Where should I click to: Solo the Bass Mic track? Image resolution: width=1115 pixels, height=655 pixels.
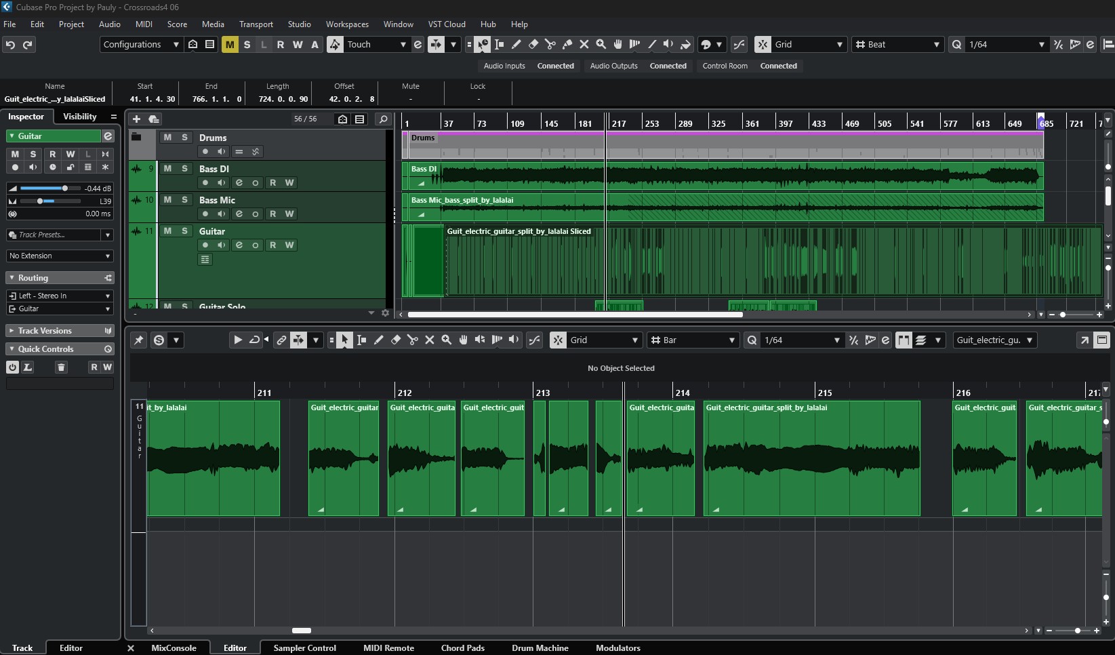(184, 199)
